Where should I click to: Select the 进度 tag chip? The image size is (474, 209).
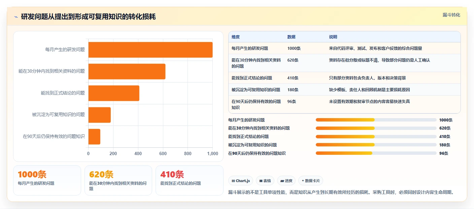coord(286,181)
